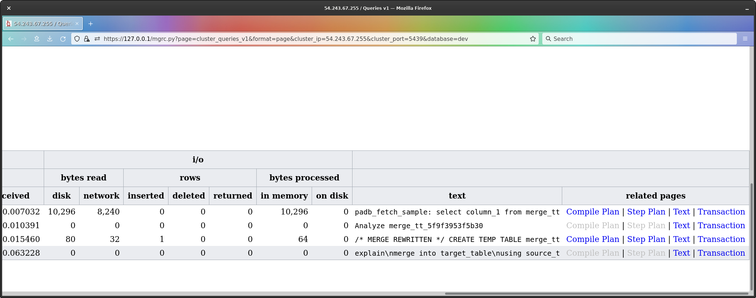
Task: Open the padlock site security info
Action: pos(87,39)
